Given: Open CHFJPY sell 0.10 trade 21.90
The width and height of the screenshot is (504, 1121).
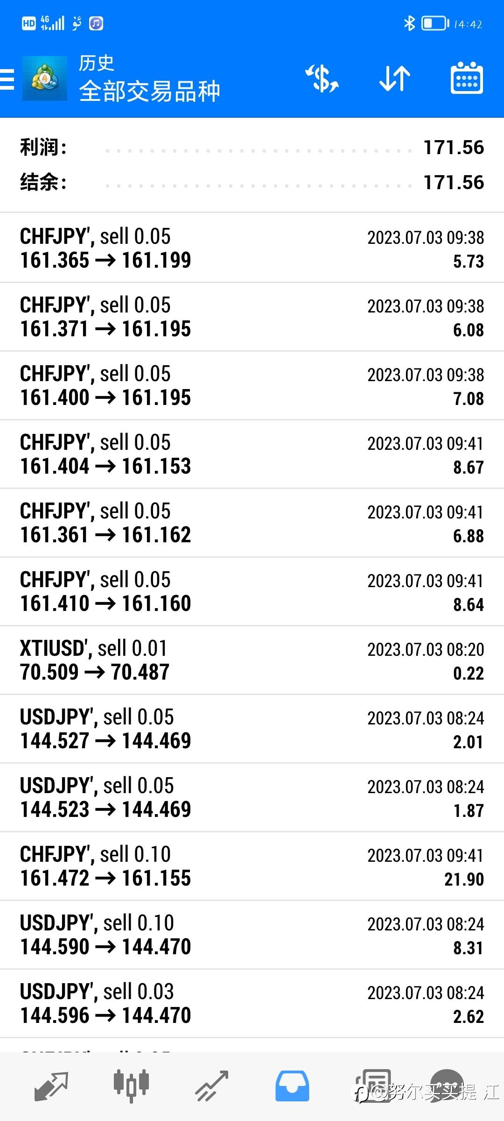Looking at the screenshot, I should 252,866.
